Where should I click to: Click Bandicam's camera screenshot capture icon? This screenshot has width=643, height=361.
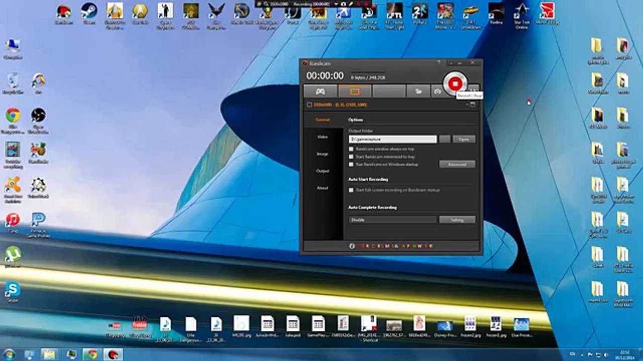(x=438, y=91)
